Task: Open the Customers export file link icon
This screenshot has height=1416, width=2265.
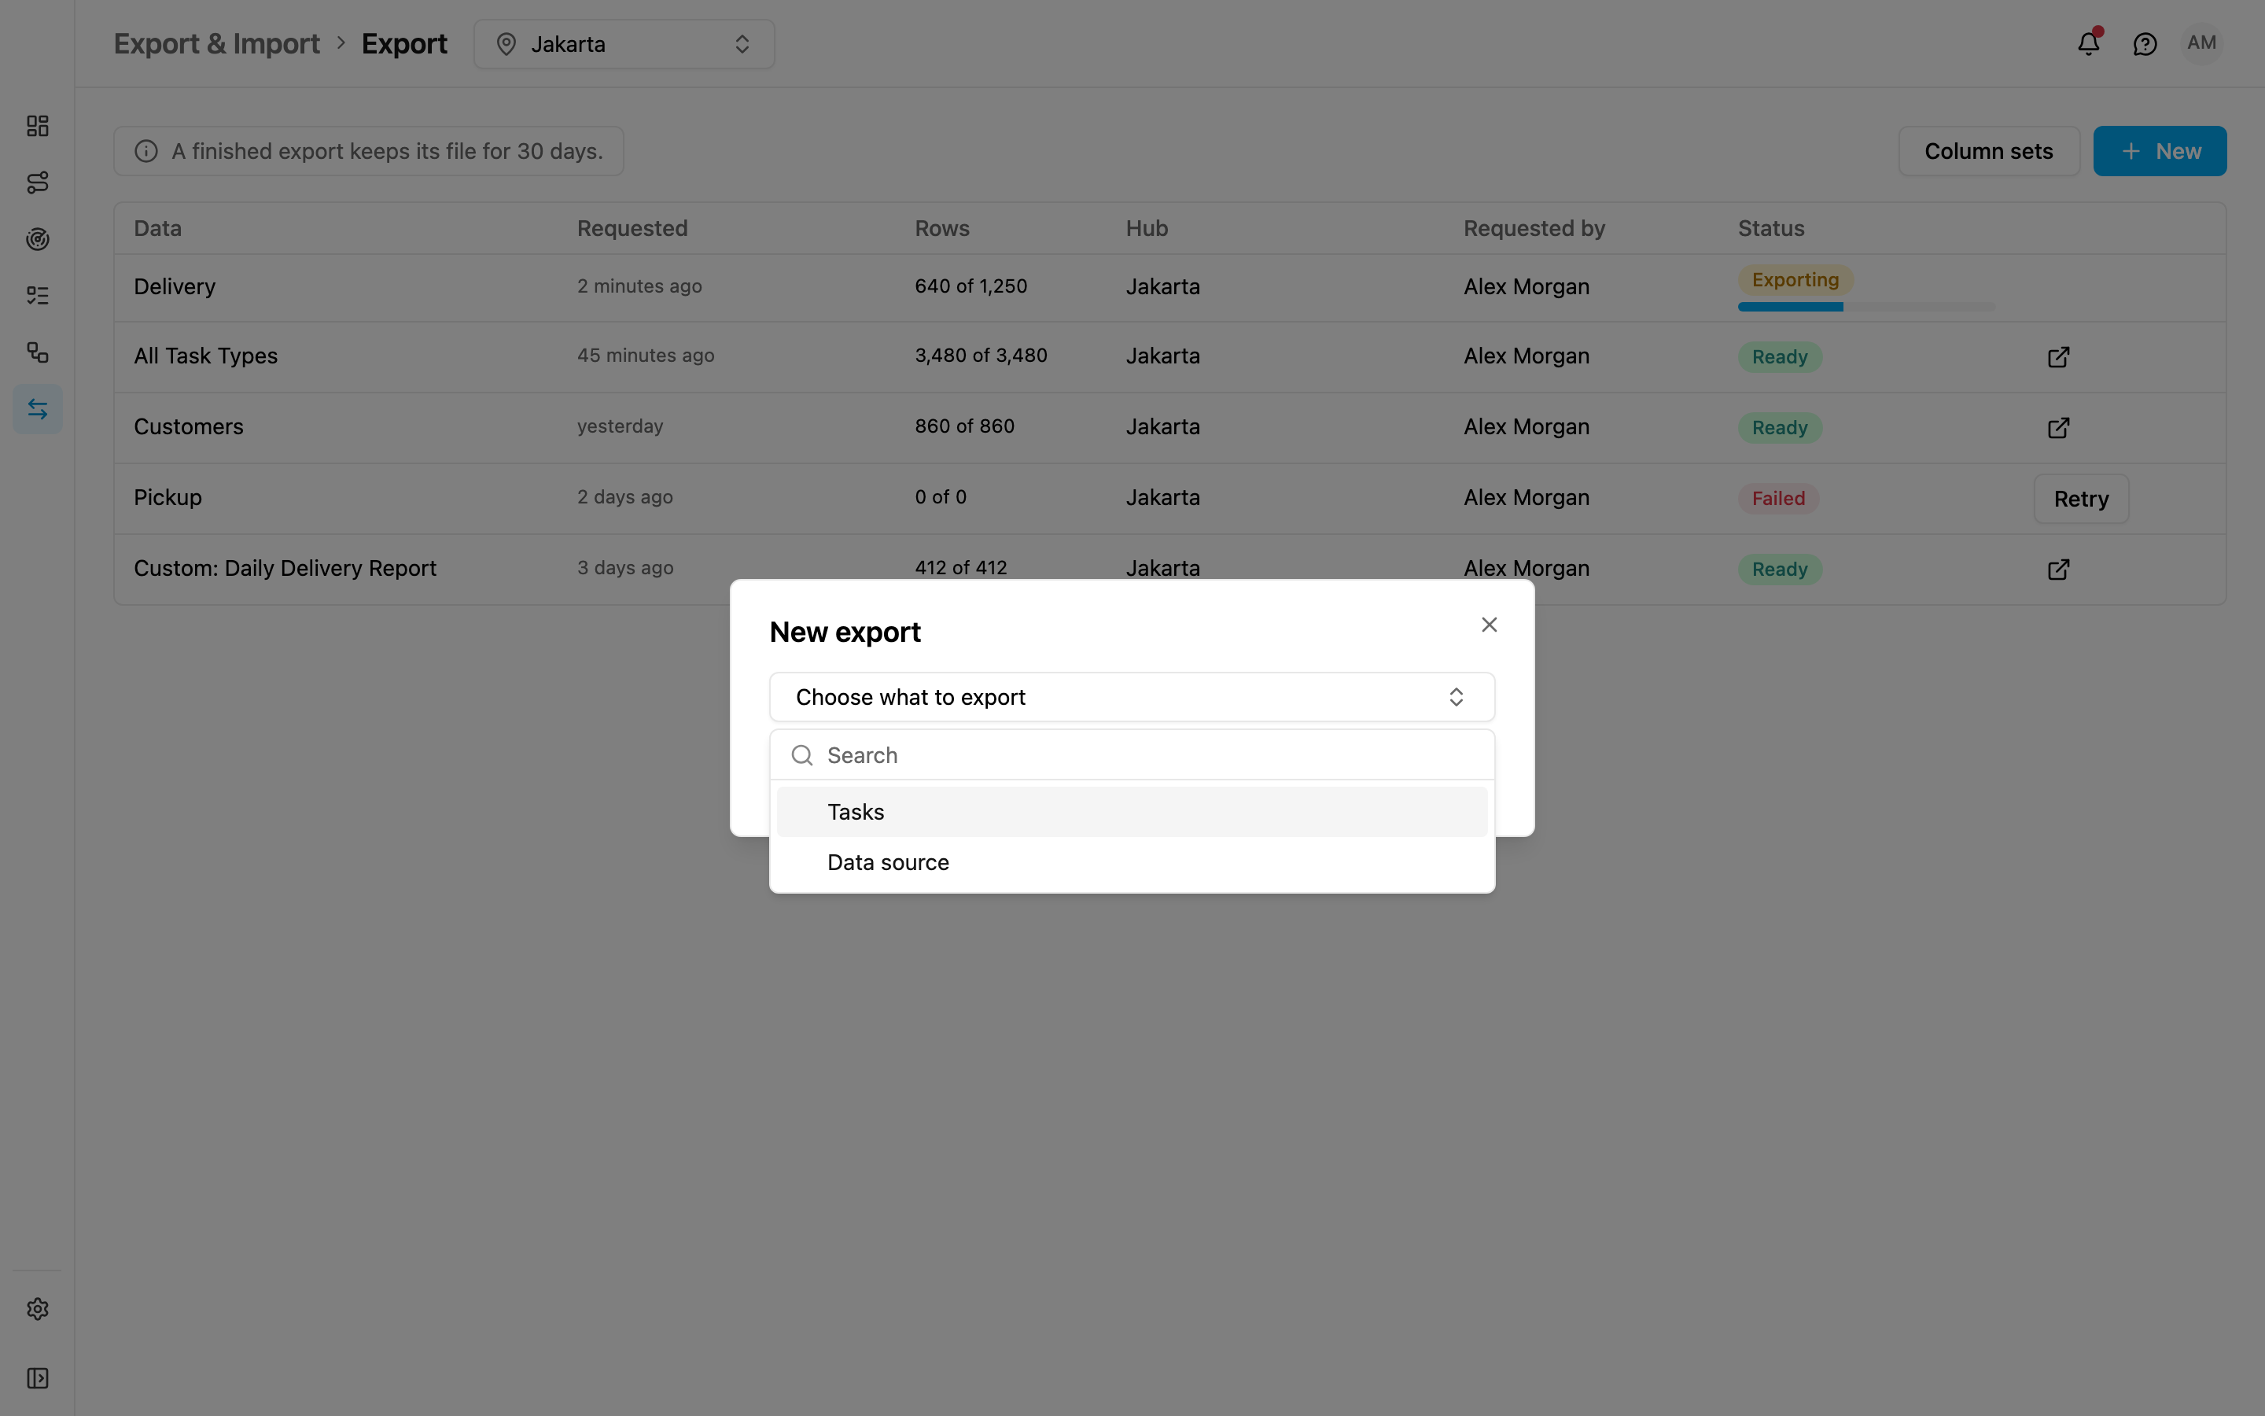Action: point(2058,428)
